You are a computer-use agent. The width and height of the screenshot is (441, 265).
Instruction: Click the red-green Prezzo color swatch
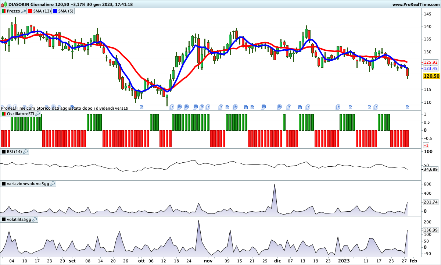point(4,11)
